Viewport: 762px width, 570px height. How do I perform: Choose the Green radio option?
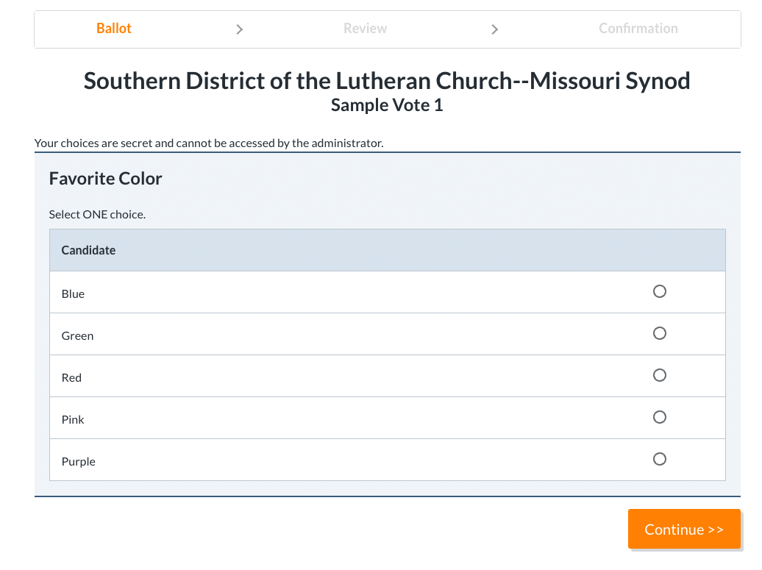[660, 333]
